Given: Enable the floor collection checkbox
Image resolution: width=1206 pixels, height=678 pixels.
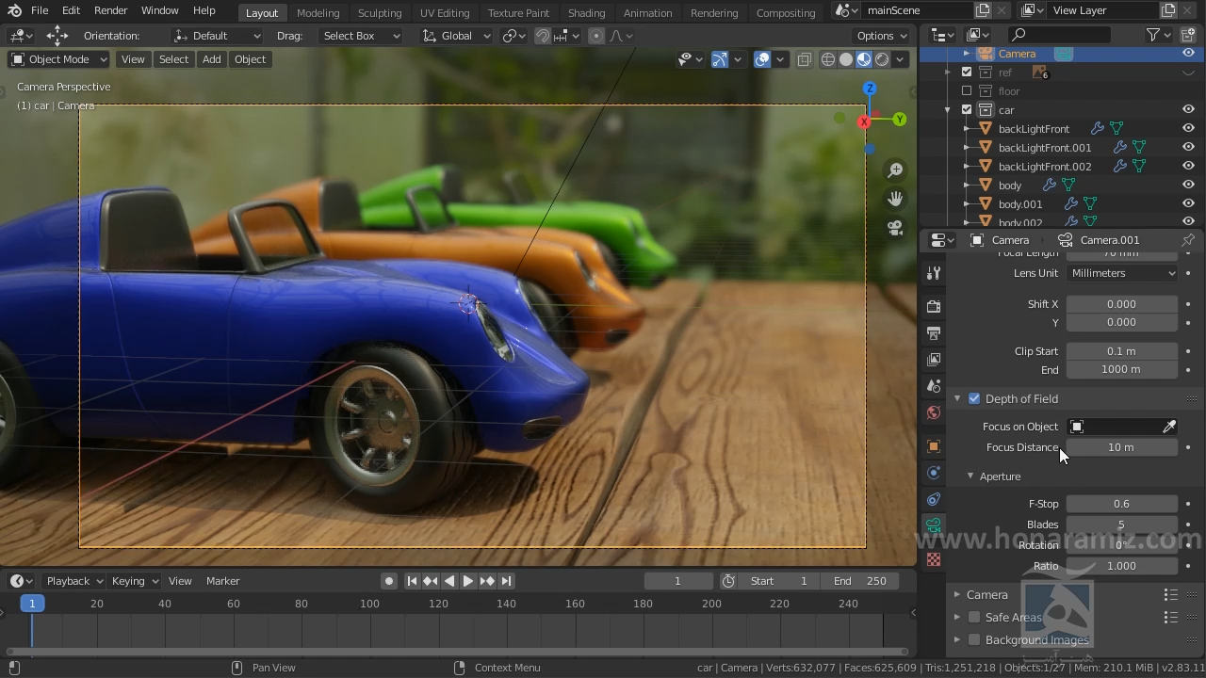Looking at the screenshot, I should (967, 91).
